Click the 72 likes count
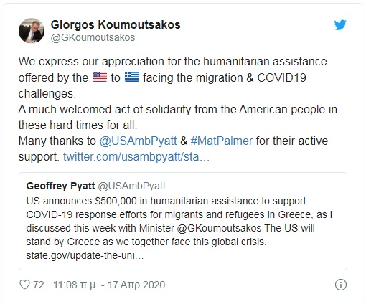The height and width of the screenshot is (304, 366). [x=39, y=285]
